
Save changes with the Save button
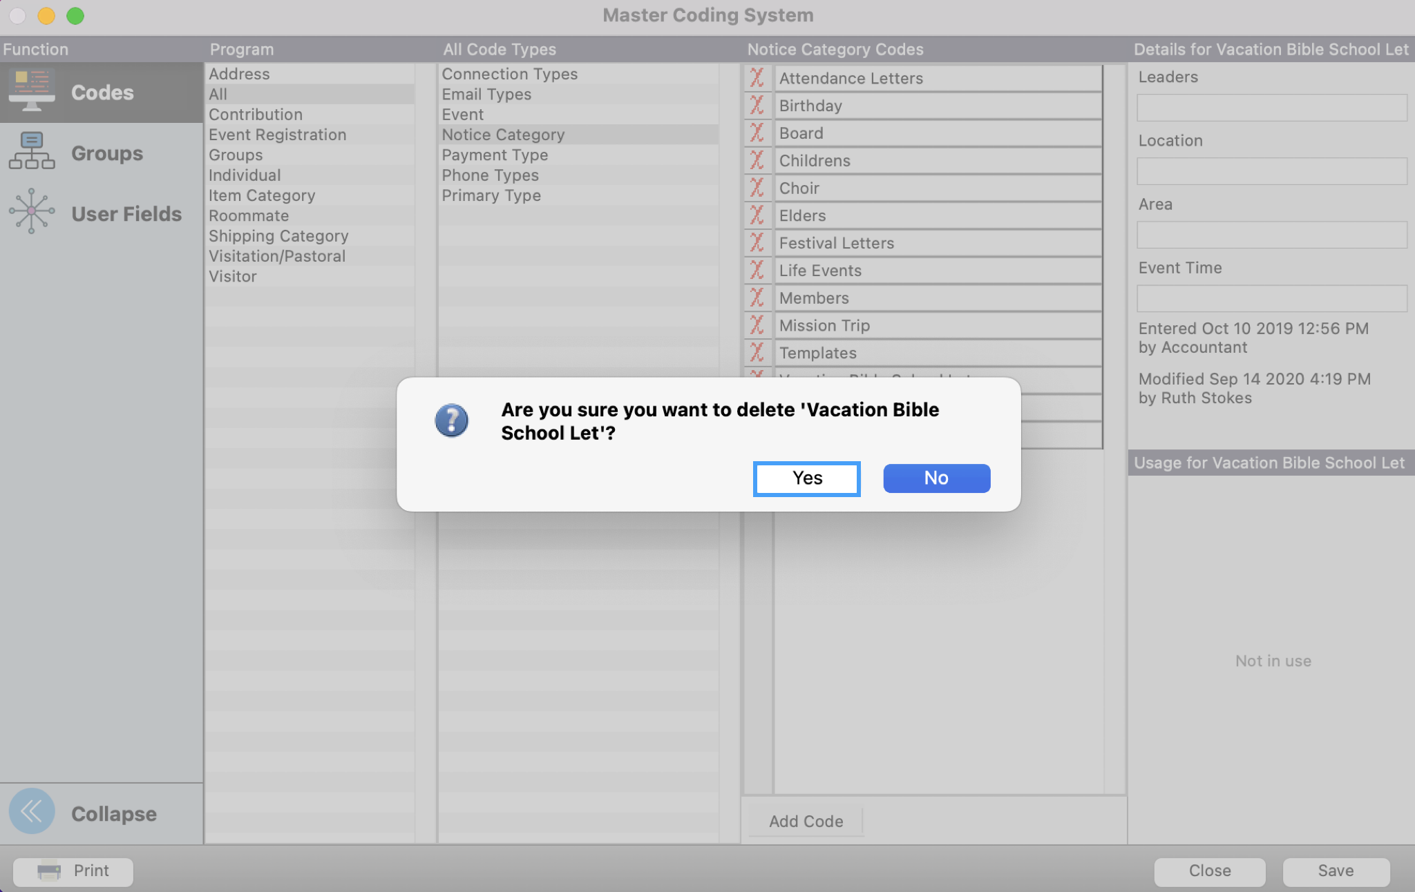[1335, 871]
